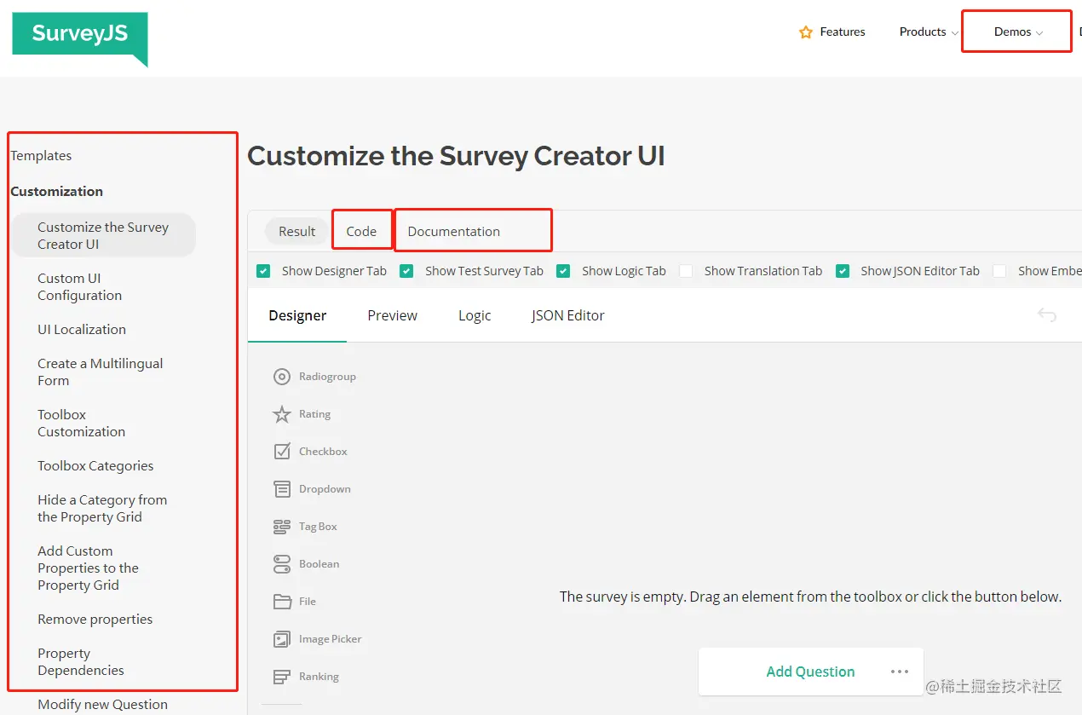This screenshot has width=1082, height=715.
Task: Expand the Demos dropdown menu
Action: click(1018, 32)
